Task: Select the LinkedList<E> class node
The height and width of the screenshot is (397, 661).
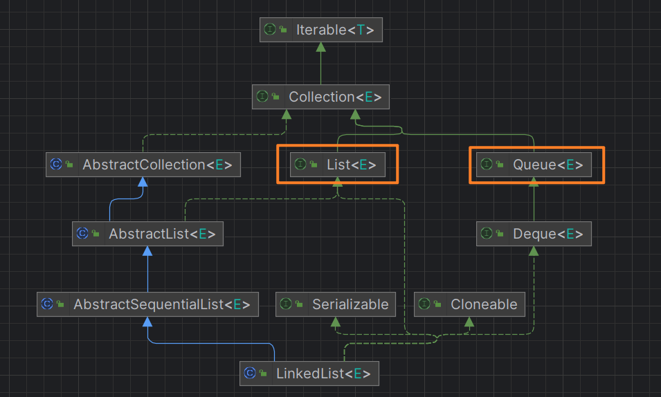Action: tap(309, 373)
